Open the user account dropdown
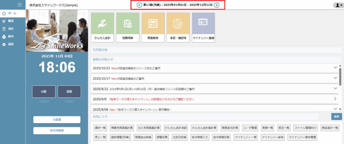The image size is (344, 144). pos(337,5)
